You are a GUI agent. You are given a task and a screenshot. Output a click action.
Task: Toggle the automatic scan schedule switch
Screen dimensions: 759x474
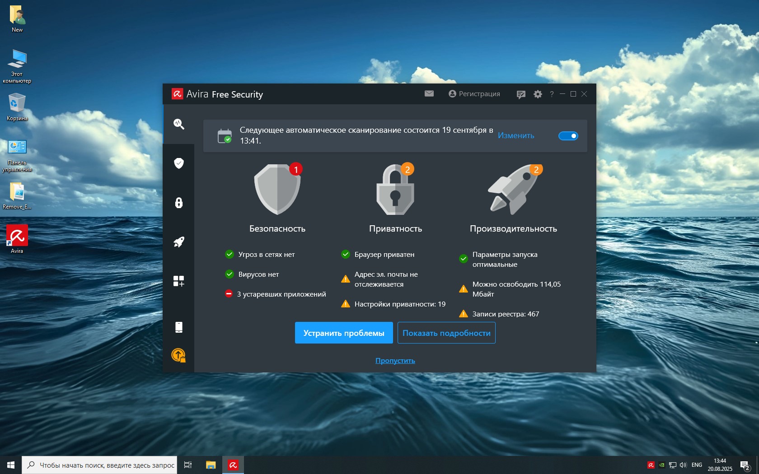(568, 136)
